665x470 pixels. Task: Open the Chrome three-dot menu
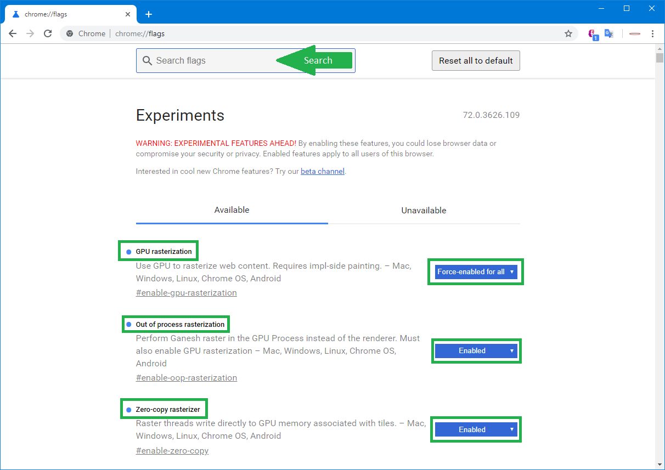tap(652, 33)
